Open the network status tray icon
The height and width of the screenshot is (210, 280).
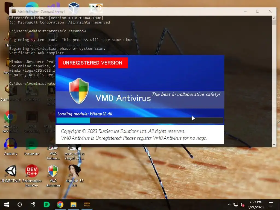point(236,205)
